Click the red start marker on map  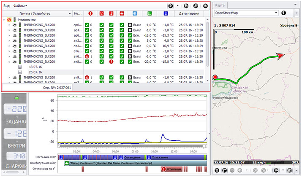click(215, 78)
